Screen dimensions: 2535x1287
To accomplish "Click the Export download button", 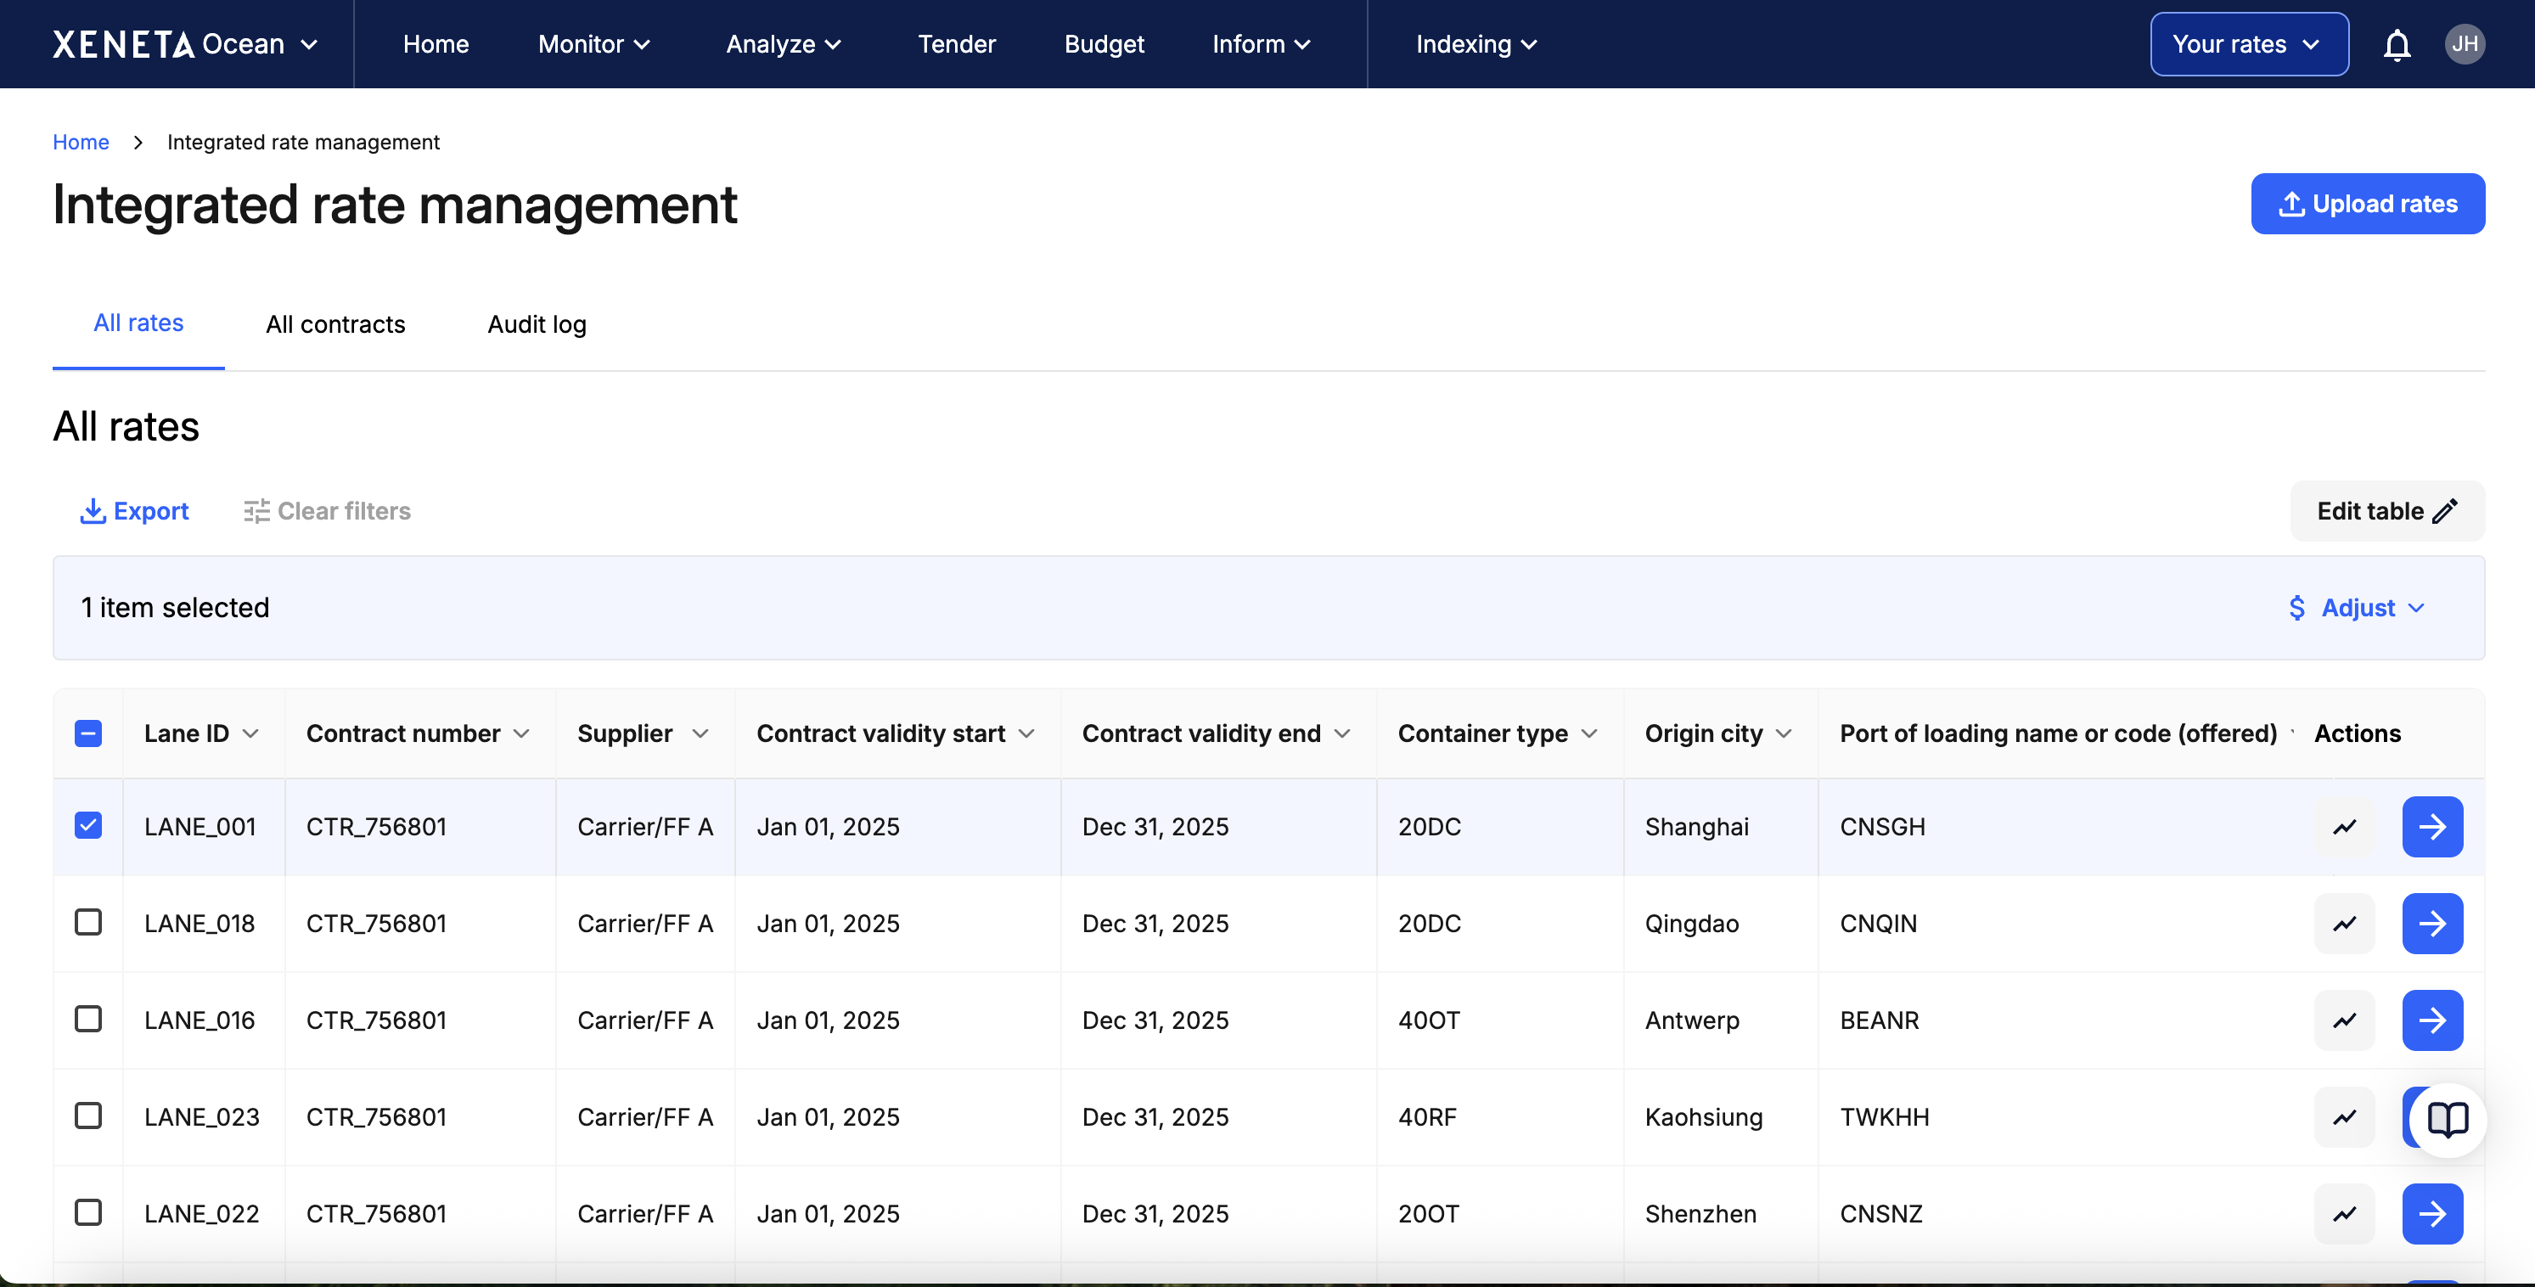I will pyautogui.click(x=134, y=511).
